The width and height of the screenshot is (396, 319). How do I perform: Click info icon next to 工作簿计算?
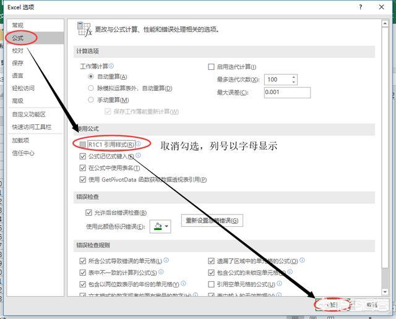point(111,66)
